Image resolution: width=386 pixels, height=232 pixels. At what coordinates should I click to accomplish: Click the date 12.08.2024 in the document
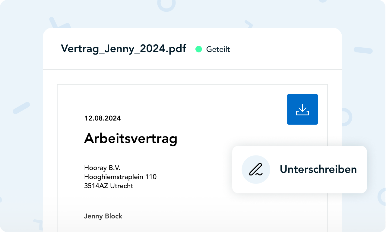[x=103, y=118]
